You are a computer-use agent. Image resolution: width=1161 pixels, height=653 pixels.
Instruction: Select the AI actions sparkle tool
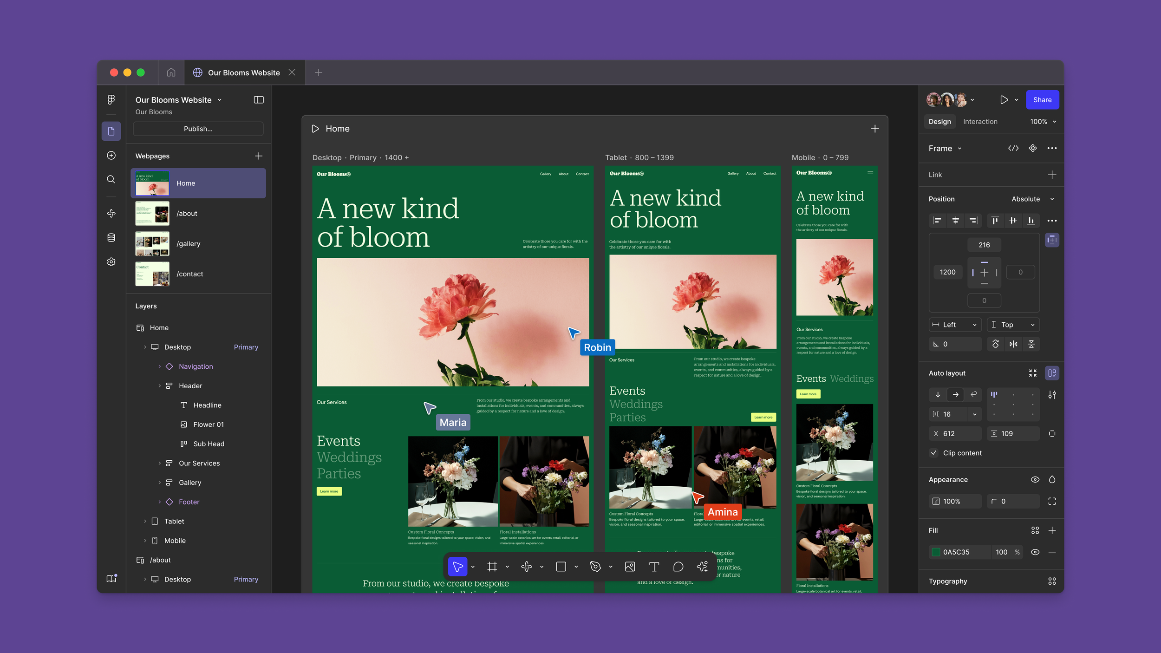[x=702, y=567]
